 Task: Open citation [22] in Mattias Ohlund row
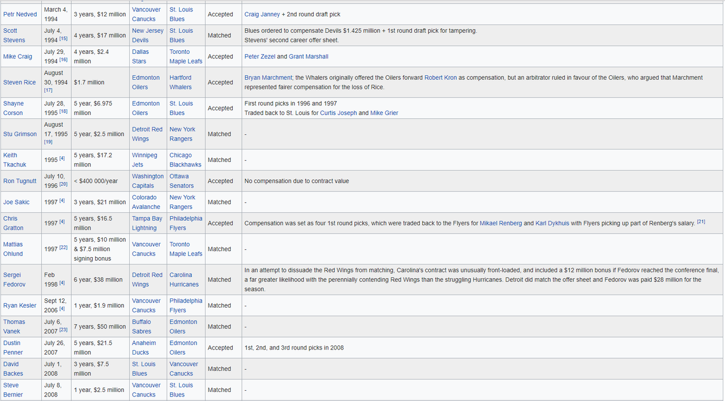tap(63, 248)
